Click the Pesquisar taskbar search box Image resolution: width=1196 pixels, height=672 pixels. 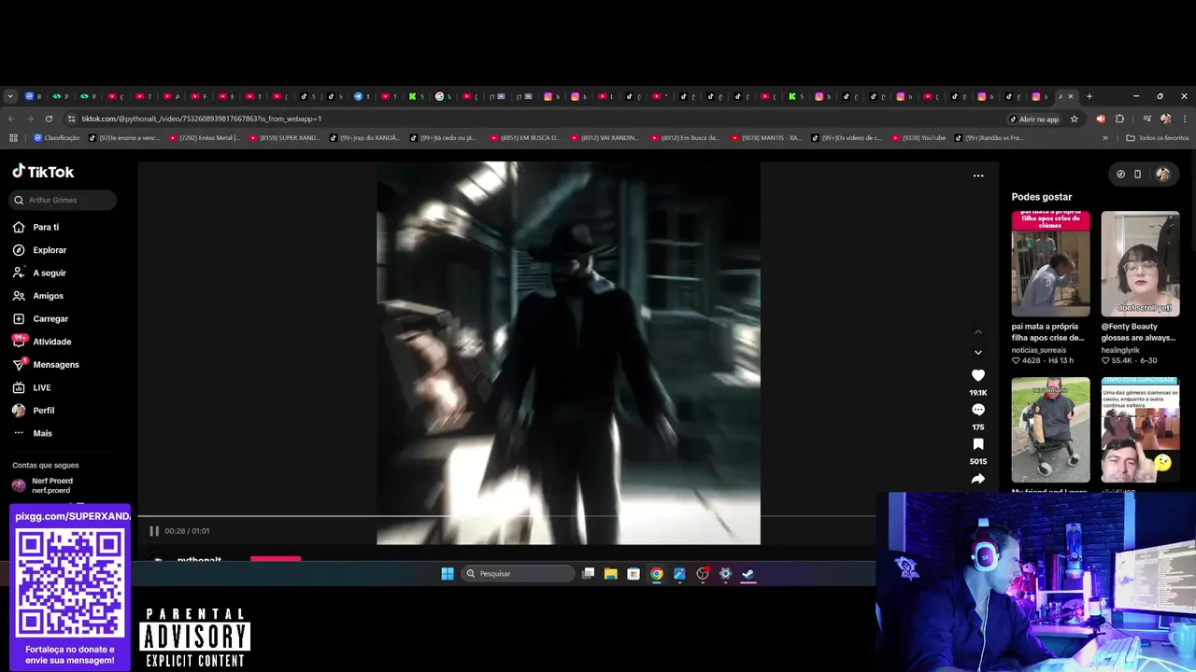pyautogui.click(x=519, y=573)
